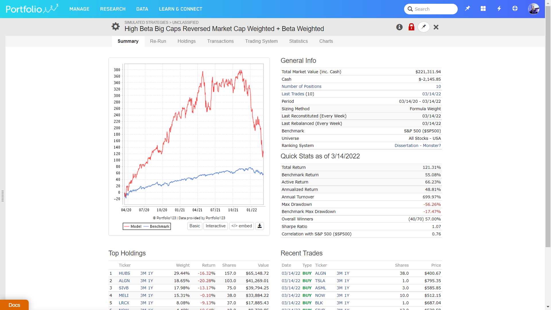Toggle the Model and Benchmark chart legend
This screenshot has height=310, width=551.
(147, 226)
